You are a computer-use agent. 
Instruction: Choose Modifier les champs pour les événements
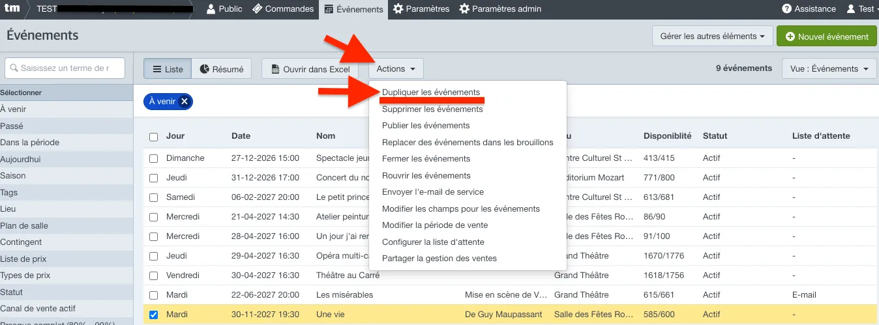[461, 209]
